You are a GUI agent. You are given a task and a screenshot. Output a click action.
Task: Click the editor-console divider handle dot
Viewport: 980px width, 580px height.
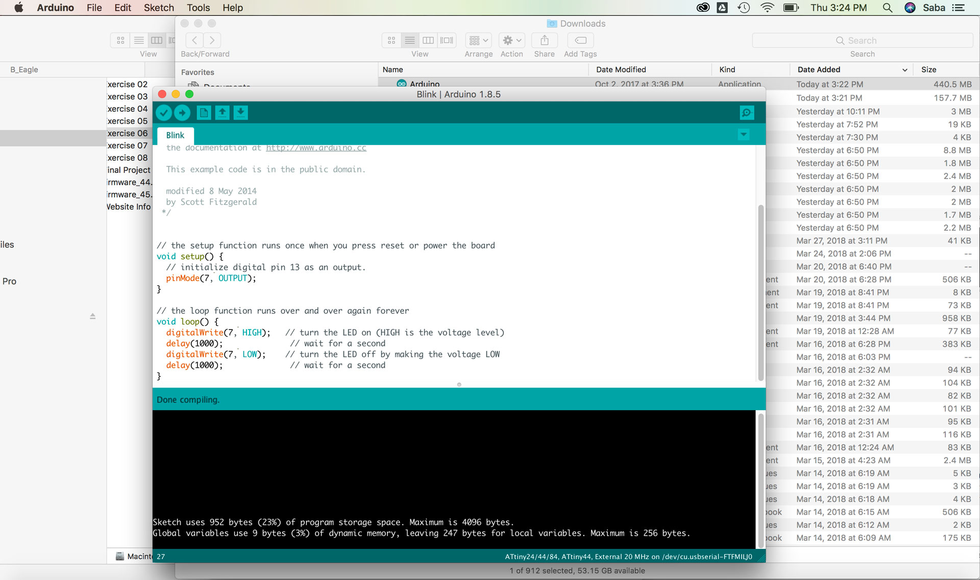[459, 385]
